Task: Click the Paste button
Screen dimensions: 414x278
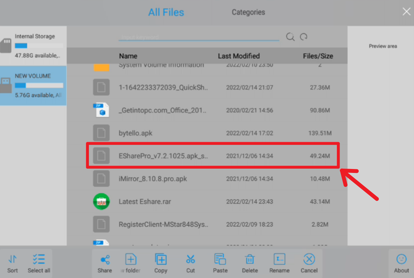Action: pyautogui.click(x=220, y=263)
